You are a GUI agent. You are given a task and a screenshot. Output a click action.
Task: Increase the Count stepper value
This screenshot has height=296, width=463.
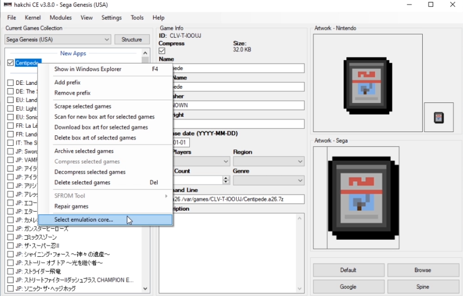pos(226,178)
